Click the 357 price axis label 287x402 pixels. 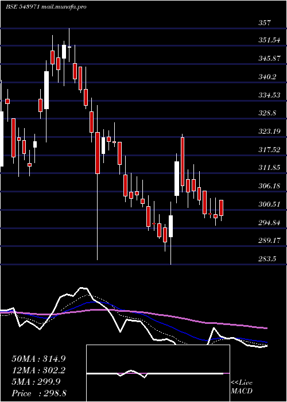pos(265,22)
